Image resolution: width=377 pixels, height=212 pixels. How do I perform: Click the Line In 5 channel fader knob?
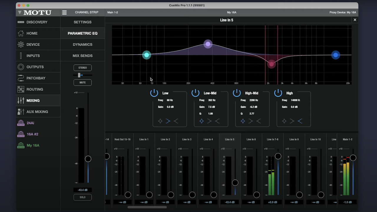click(x=235, y=183)
